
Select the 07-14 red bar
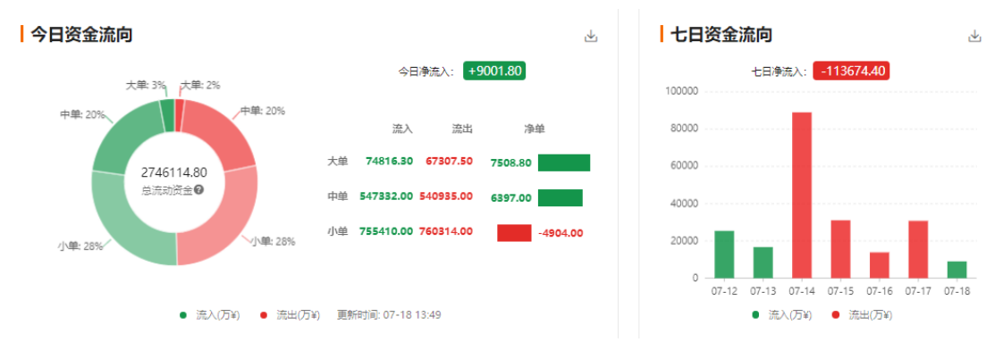[x=802, y=195]
